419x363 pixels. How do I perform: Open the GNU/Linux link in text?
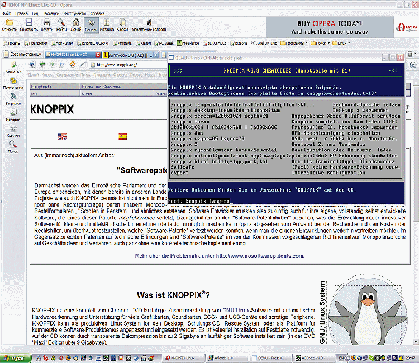pyautogui.click(x=236, y=310)
